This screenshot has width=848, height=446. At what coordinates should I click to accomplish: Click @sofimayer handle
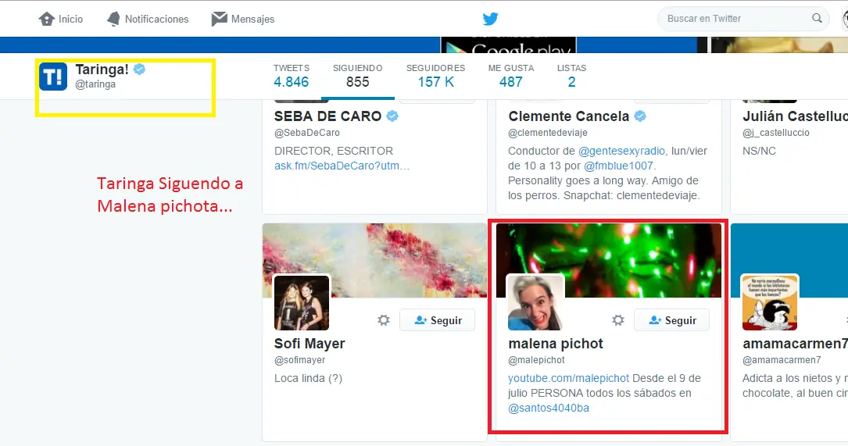coord(299,360)
